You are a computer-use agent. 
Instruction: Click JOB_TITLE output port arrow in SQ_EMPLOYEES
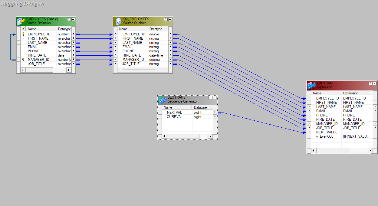[x=170, y=64]
